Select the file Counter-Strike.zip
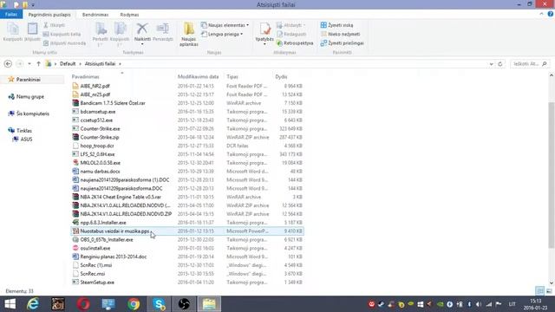The height and width of the screenshot is (312, 555). coord(100,137)
